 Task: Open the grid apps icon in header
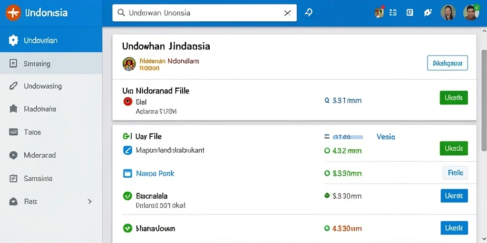click(393, 13)
